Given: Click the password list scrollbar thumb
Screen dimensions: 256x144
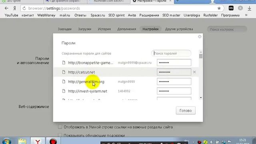Looking at the screenshot, I should point(201,56).
